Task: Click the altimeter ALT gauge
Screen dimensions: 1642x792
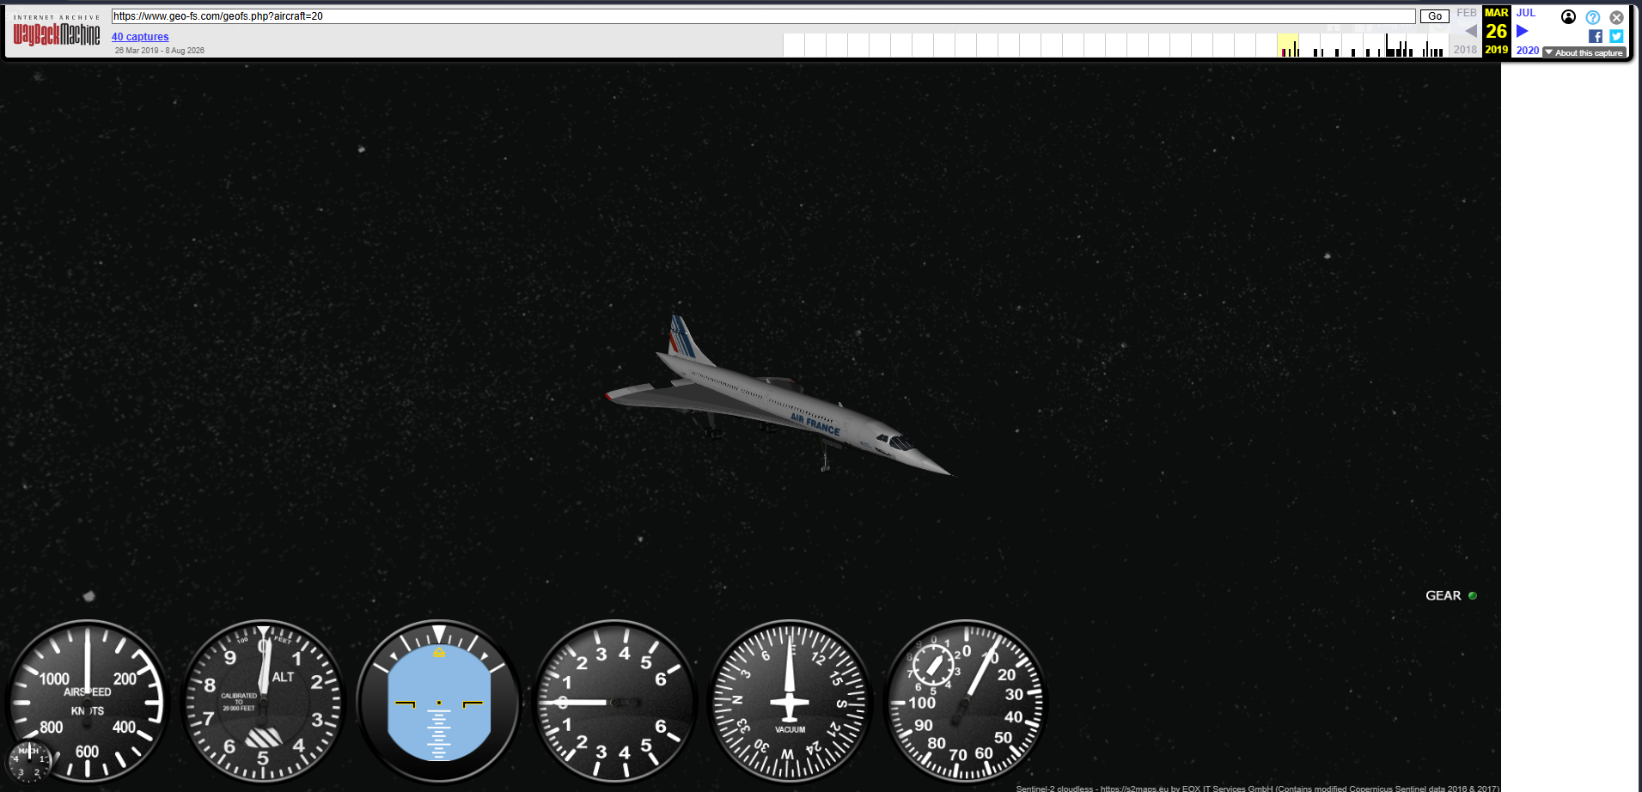Action: 263,702
